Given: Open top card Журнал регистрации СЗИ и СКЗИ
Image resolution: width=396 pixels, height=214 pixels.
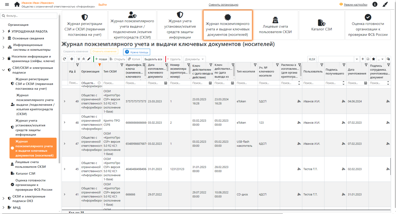Looking at the screenshot, I should click(x=84, y=25).
